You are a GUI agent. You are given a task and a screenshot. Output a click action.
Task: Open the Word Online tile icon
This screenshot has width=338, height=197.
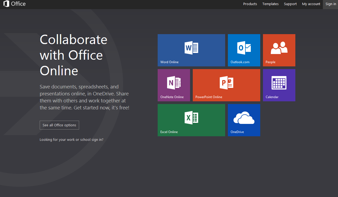pyautogui.click(x=191, y=48)
